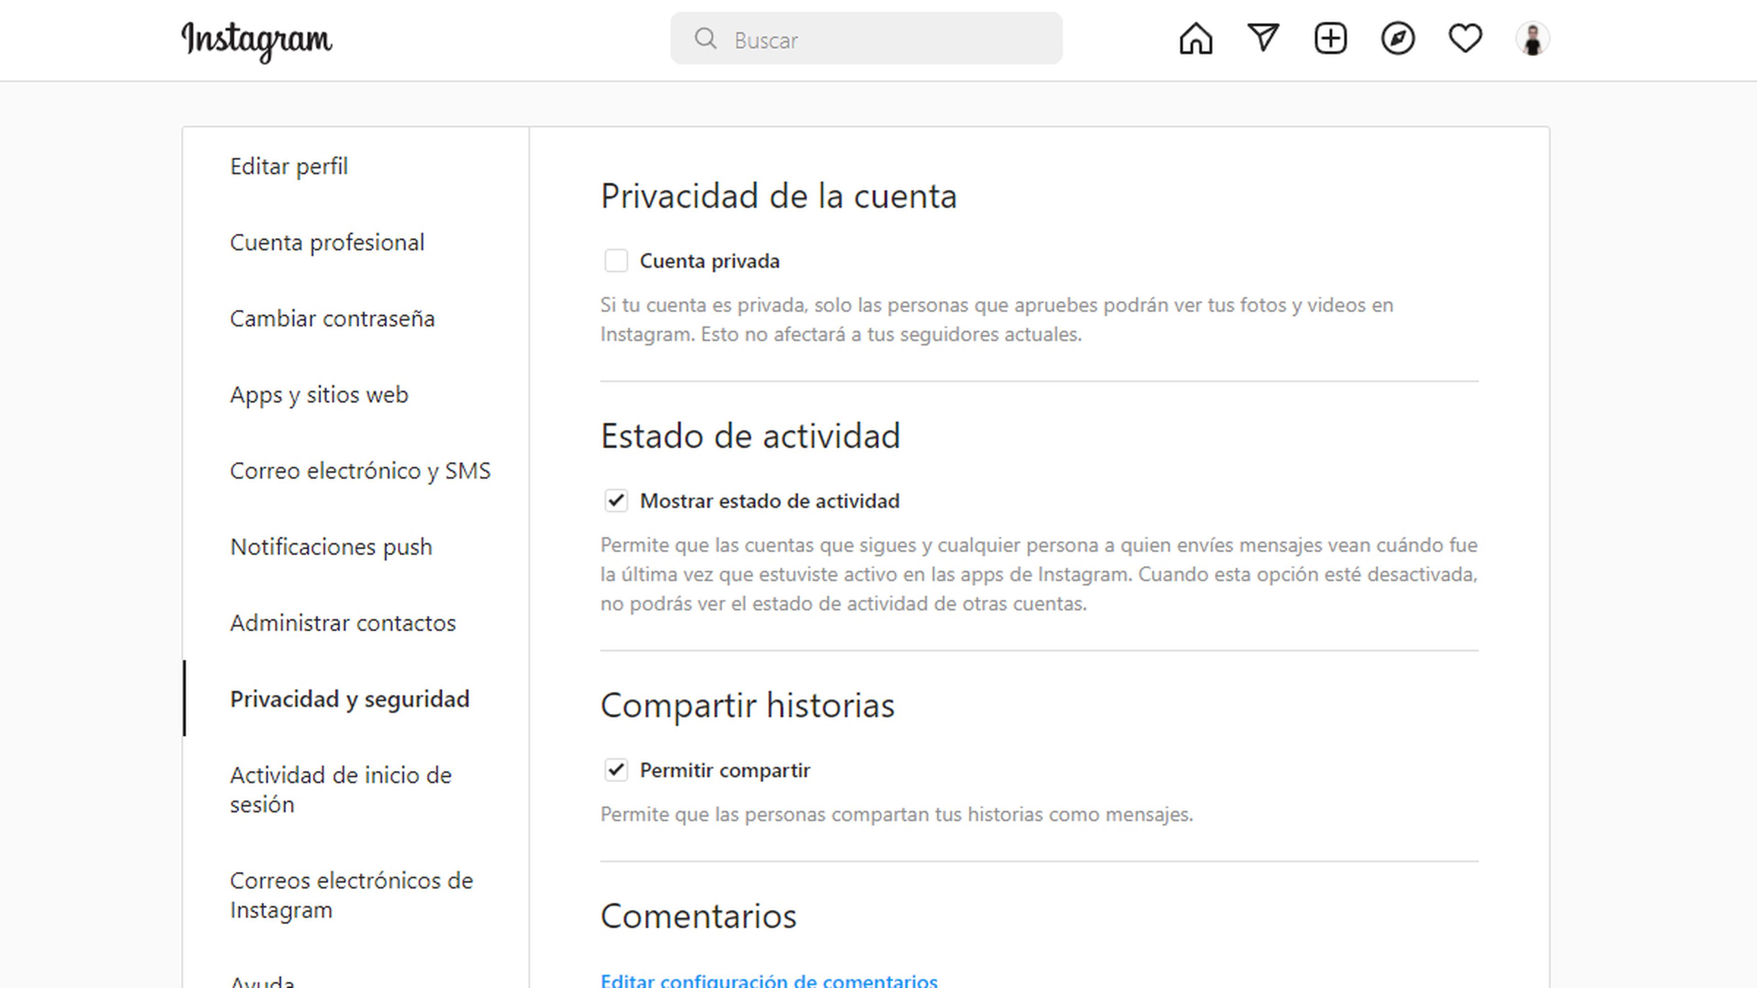Uncheck Mostrar estado de actividad
Screen dimensions: 1757x988
616,500
